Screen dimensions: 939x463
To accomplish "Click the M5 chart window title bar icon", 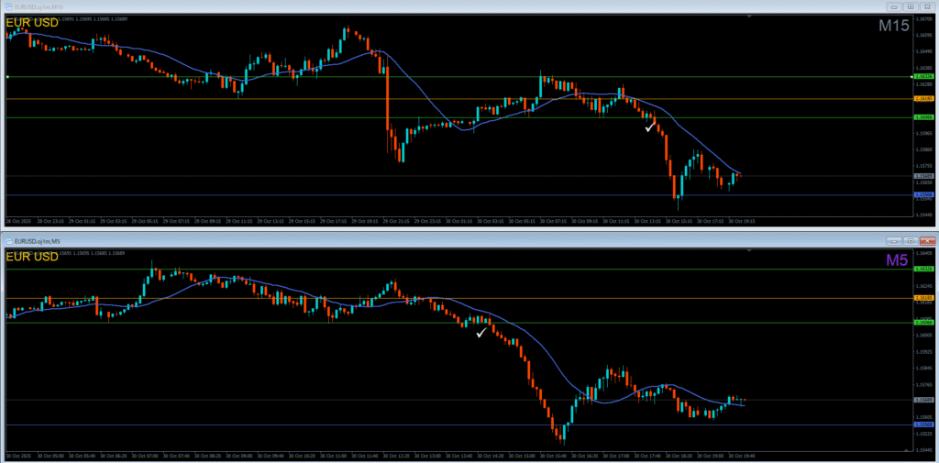I will [9, 241].
